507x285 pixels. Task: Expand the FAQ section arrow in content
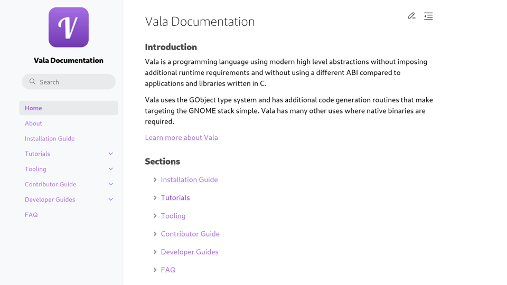[155, 270]
